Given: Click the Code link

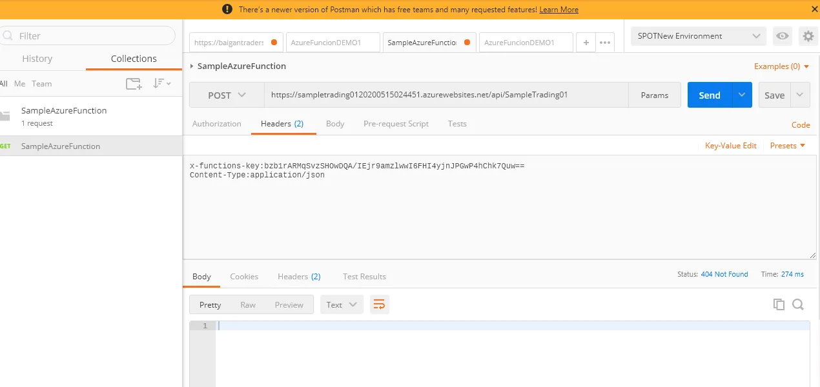Looking at the screenshot, I should (801, 125).
